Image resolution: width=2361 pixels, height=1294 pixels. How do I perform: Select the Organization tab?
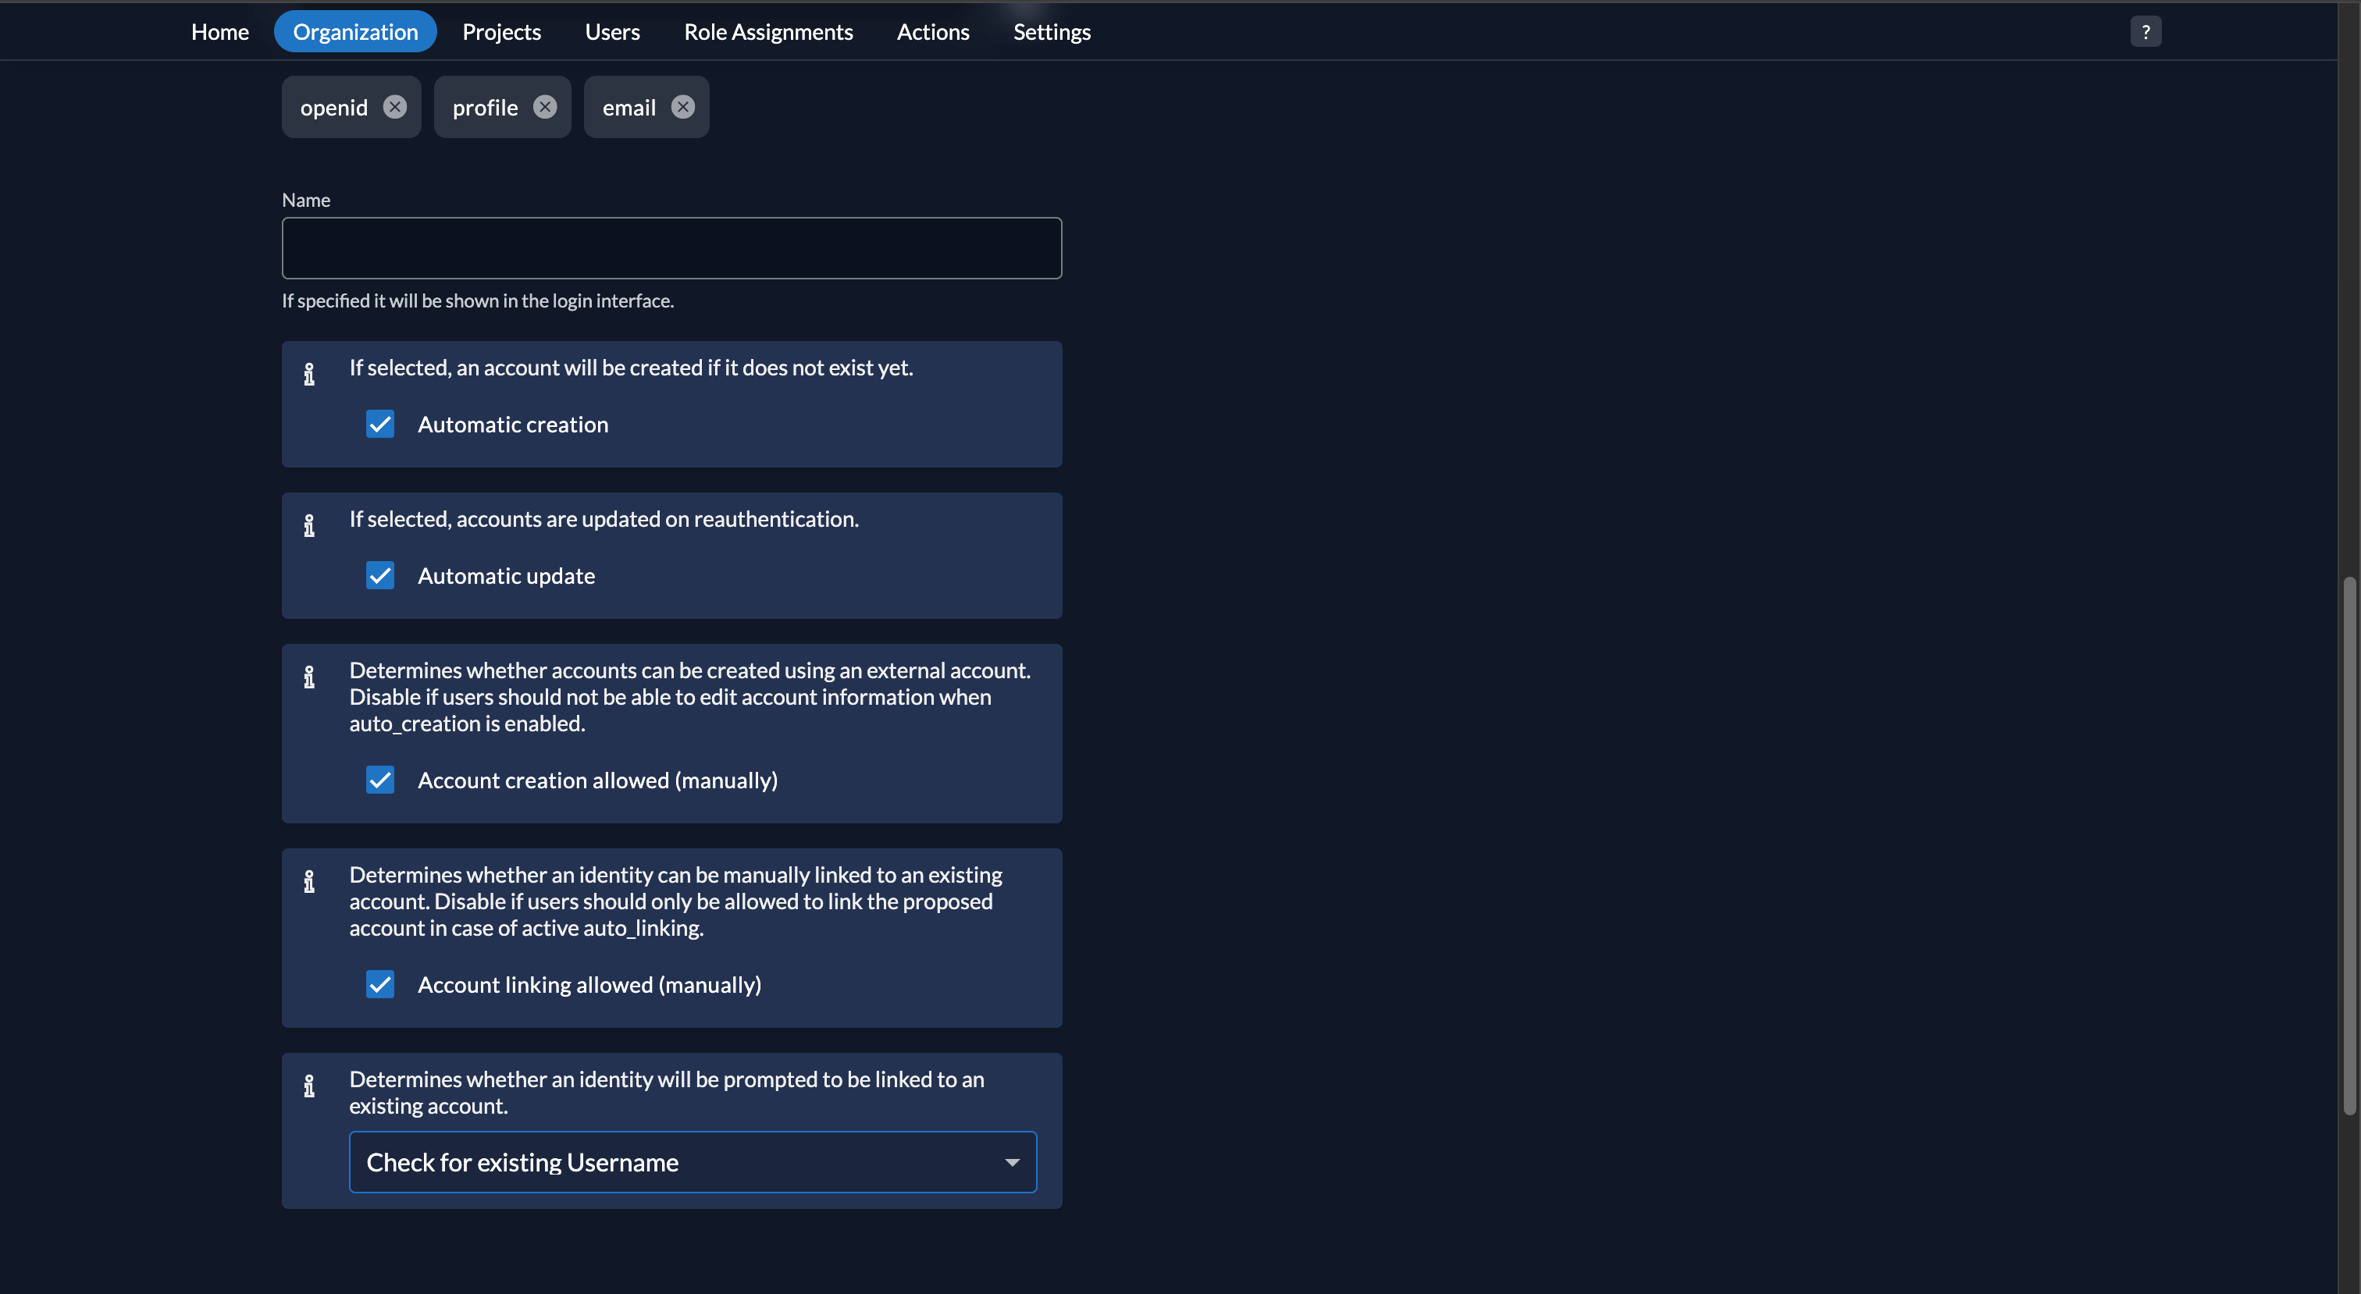(x=355, y=32)
